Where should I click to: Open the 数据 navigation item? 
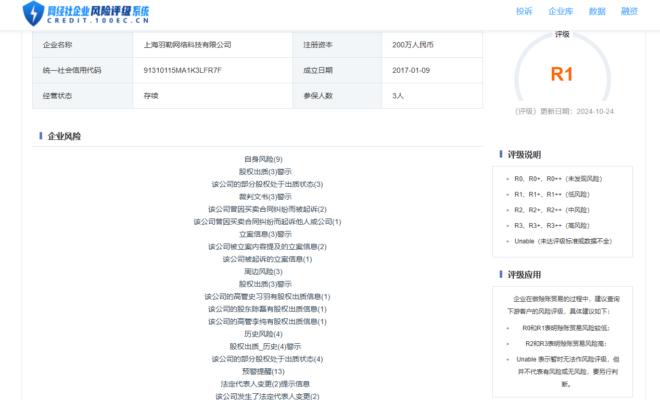pyautogui.click(x=597, y=11)
